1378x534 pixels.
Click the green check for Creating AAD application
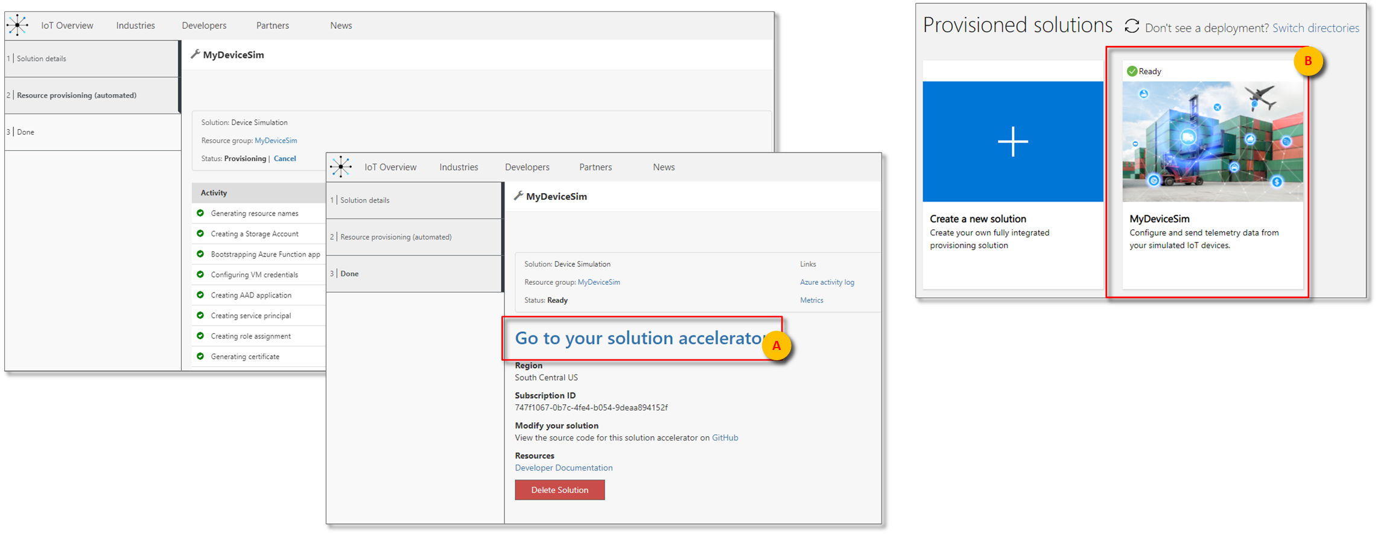pyautogui.click(x=200, y=295)
